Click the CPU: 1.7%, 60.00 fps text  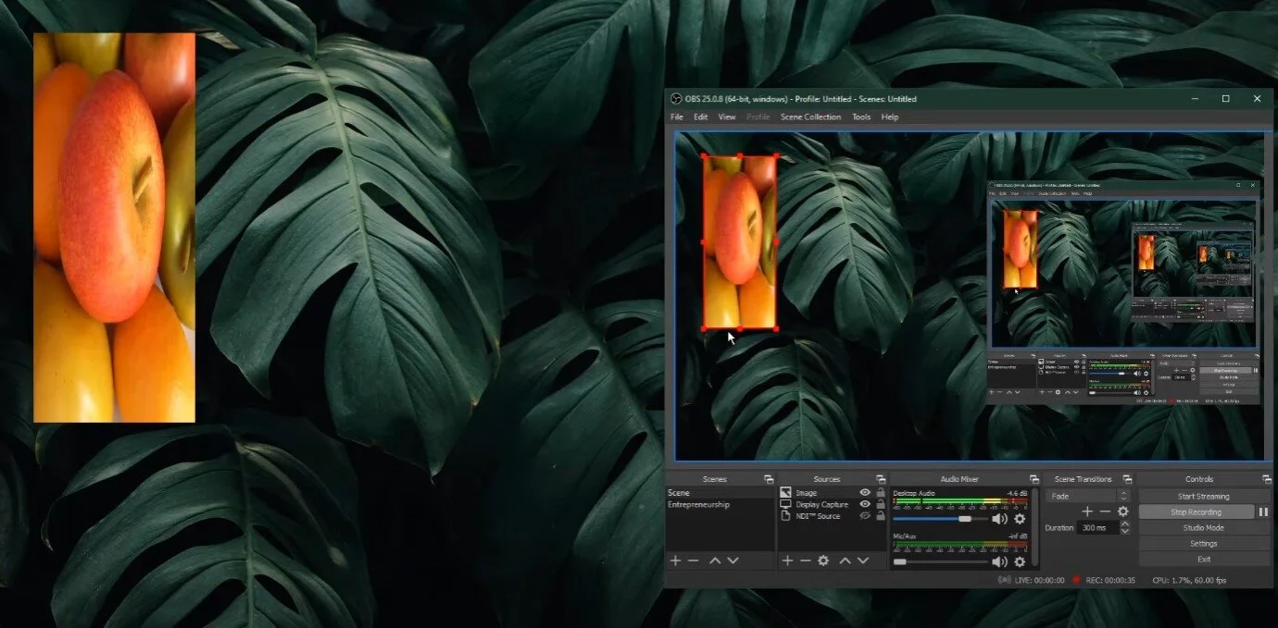point(1189,580)
